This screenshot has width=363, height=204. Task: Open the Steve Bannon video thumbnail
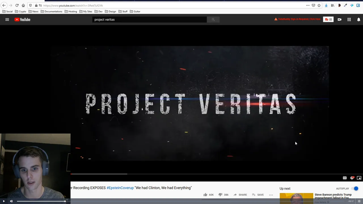[296, 198]
